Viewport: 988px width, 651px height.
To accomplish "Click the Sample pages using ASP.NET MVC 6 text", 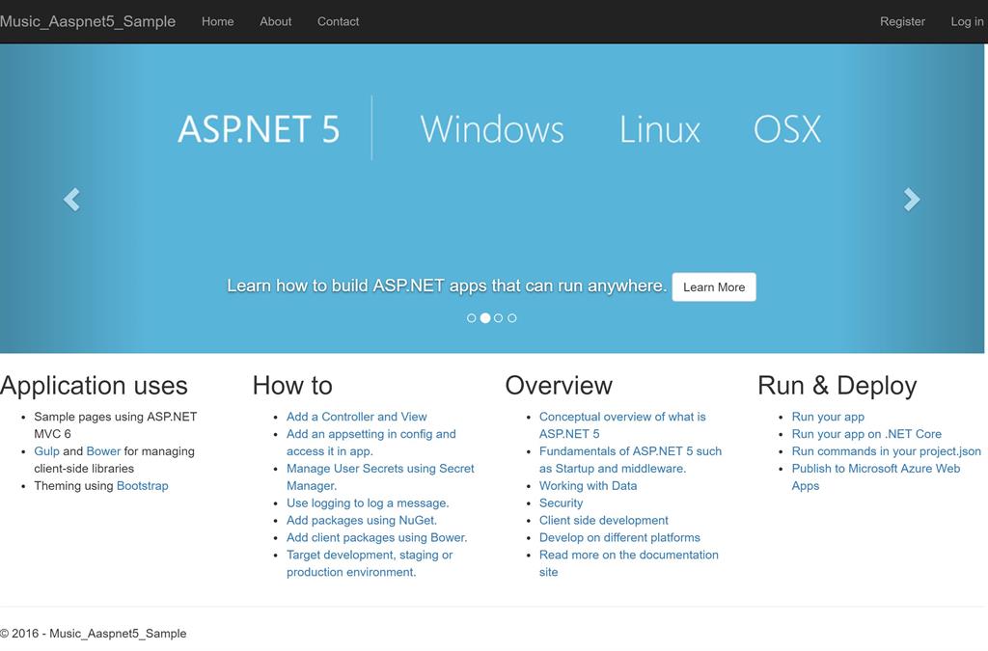I will (116, 425).
